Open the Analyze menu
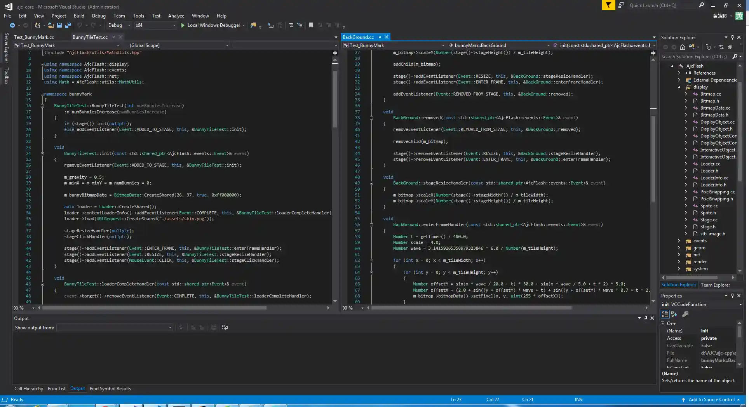The image size is (749, 407). (x=176, y=16)
